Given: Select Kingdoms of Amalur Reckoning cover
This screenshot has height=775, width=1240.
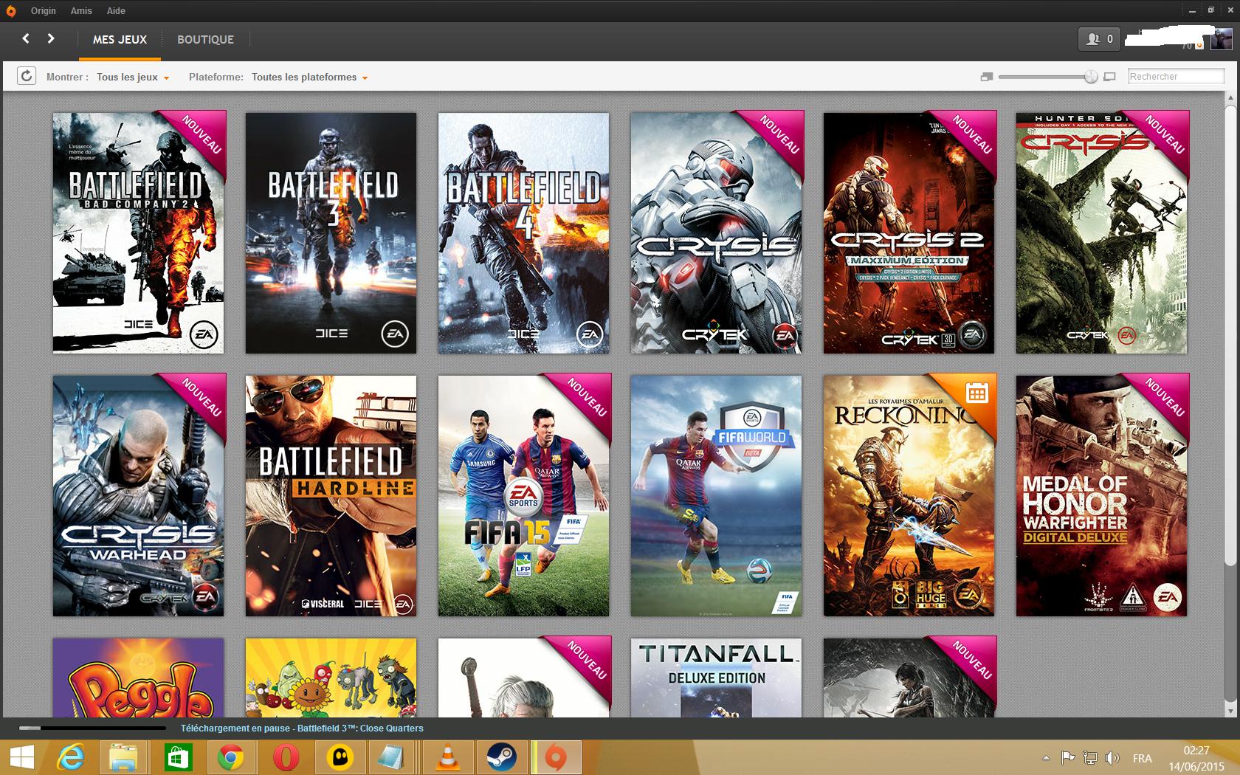Looking at the screenshot, I should point(909,495).
